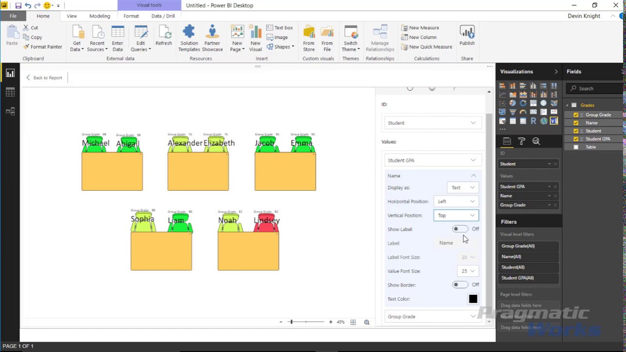Click the Save icon in title bar
This screenshot has height=352, width=626.
[18, 5]
